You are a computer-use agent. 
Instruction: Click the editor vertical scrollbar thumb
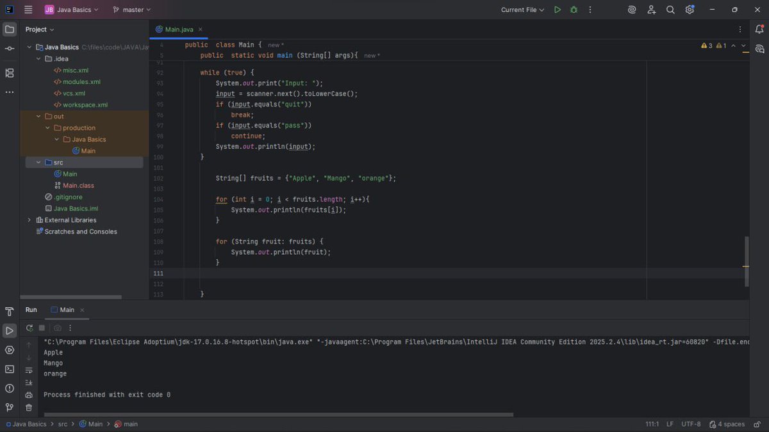point(746,261)
